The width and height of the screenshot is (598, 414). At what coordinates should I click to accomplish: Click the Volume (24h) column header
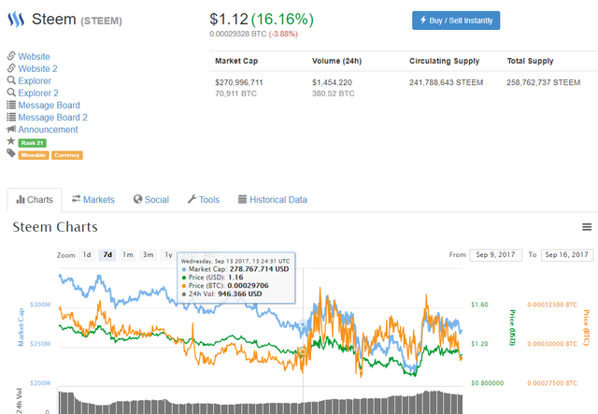[x=336, y=61]
